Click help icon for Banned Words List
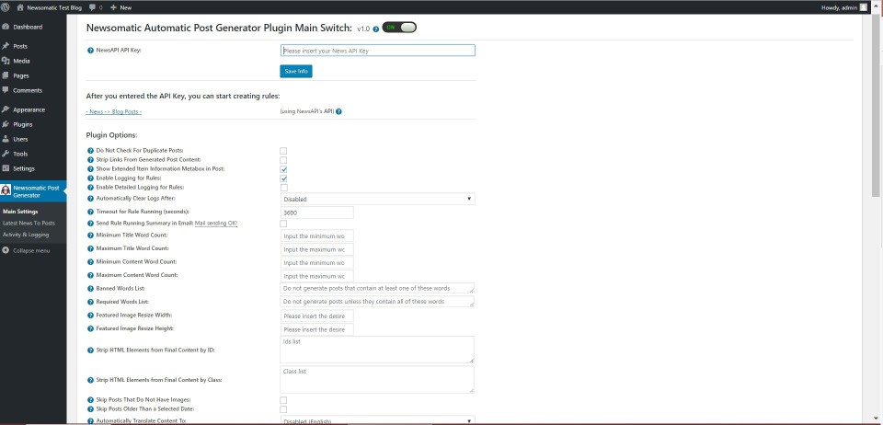This screenshot has height=425, width=883. click(90, 288)
